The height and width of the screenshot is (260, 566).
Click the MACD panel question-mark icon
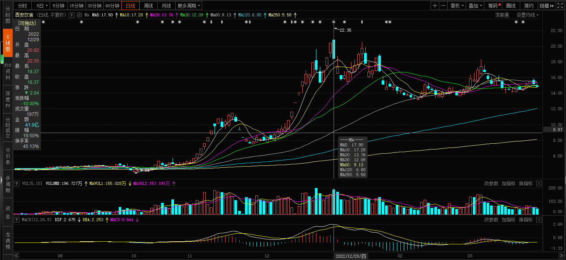point(17,220)
